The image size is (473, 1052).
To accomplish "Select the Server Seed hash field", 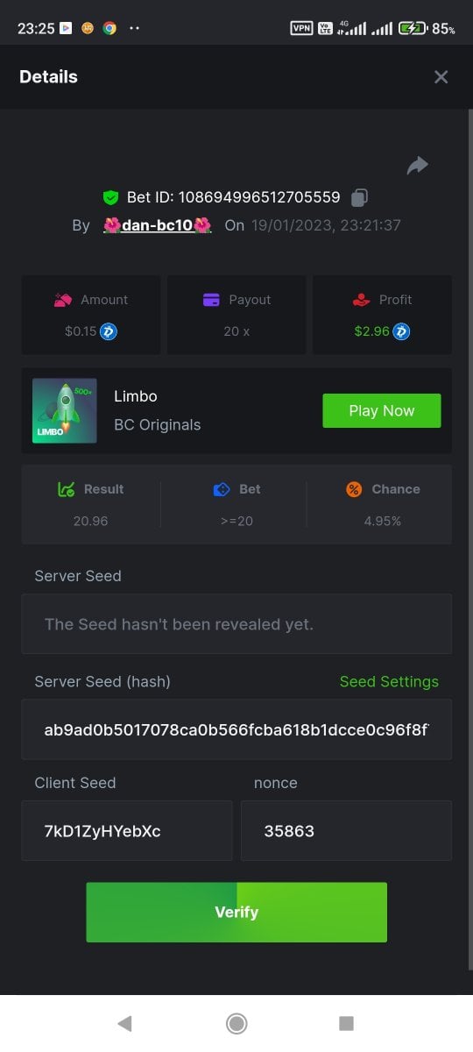I will point(236,729).
